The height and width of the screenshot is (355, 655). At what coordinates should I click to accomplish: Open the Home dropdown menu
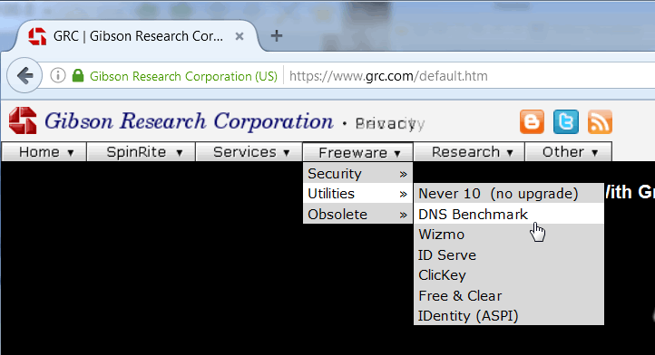click(x=44, y=152)
